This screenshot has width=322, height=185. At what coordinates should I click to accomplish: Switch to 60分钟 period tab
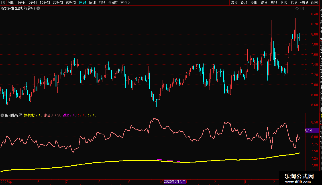click(71, 3)
